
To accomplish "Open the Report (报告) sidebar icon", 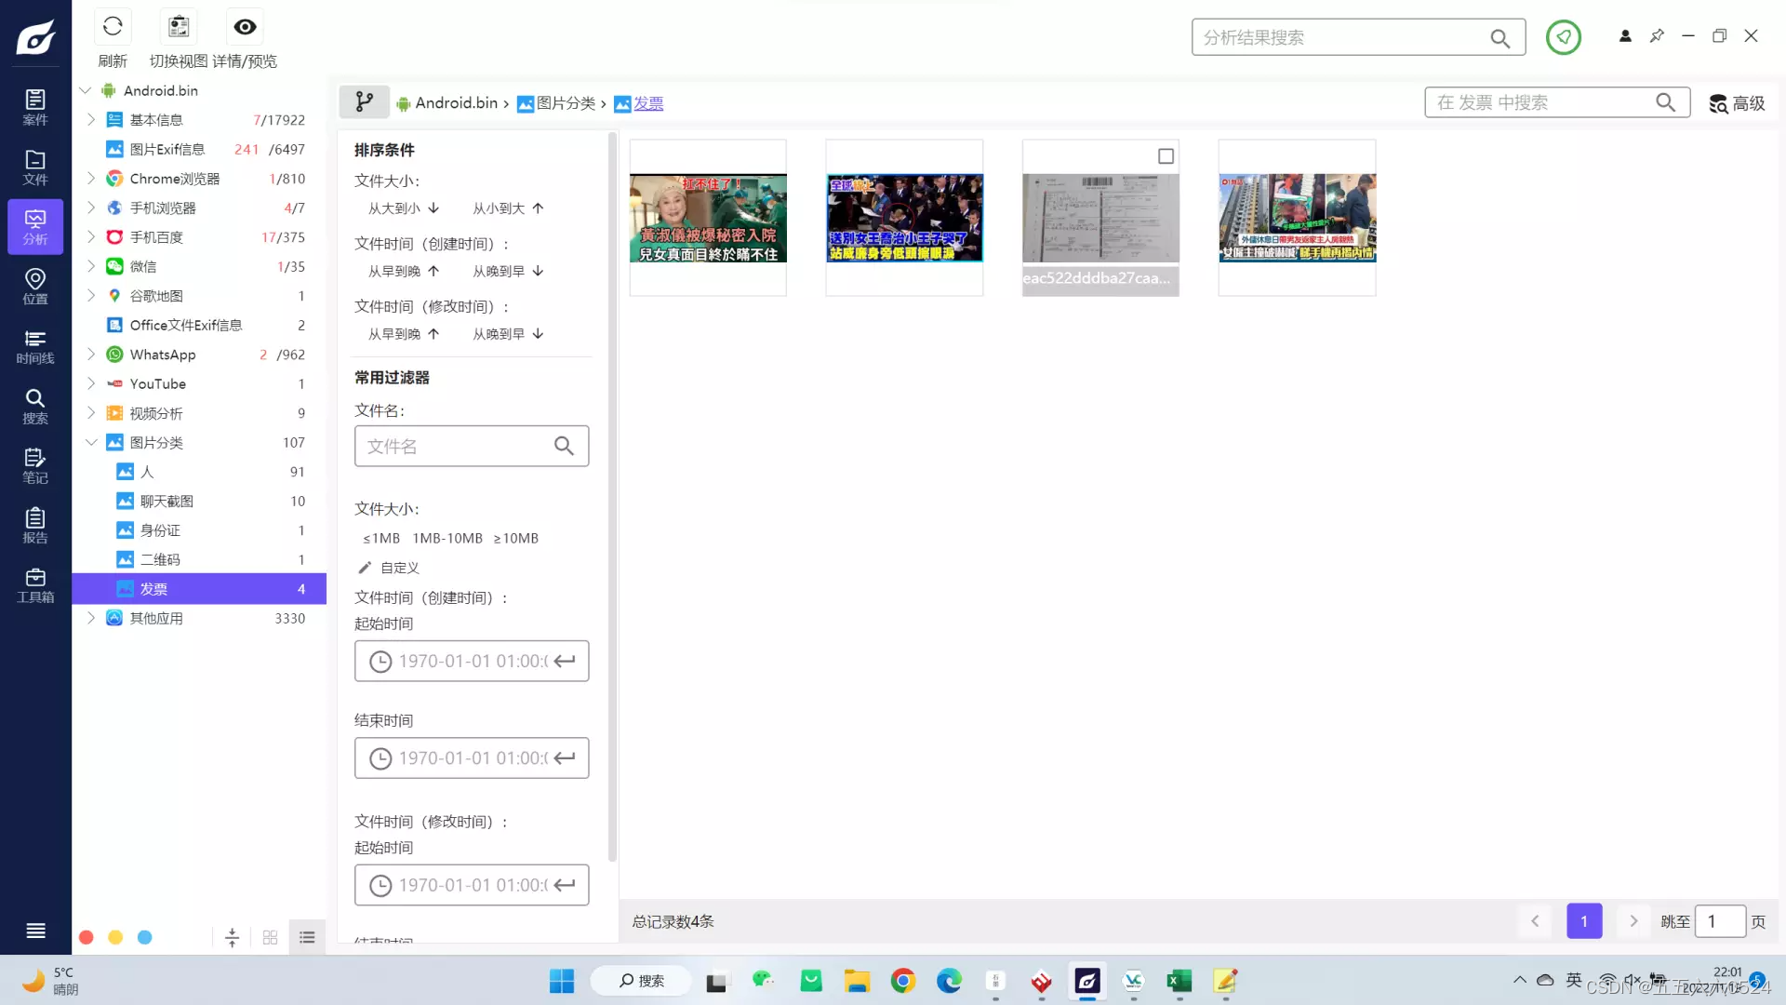I will (35, 526).
